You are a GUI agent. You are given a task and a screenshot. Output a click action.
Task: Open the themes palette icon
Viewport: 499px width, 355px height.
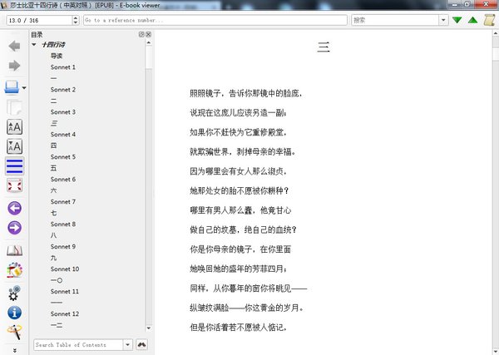[14, 270]
